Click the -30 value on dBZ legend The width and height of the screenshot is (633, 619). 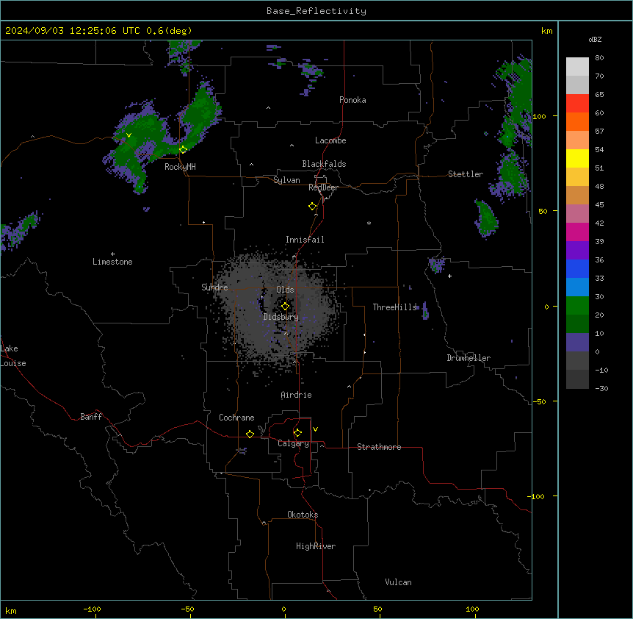[601, 389]
